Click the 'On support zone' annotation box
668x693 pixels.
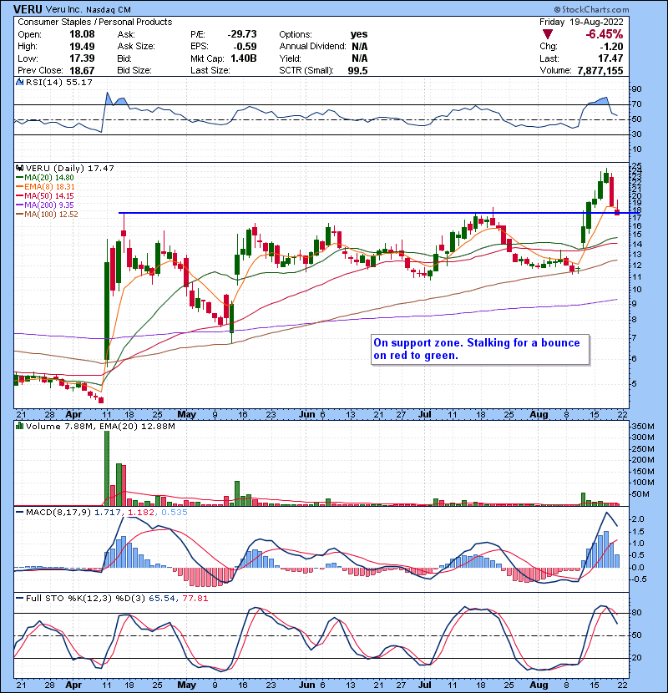pyautogui.click(x=480, y=349)
